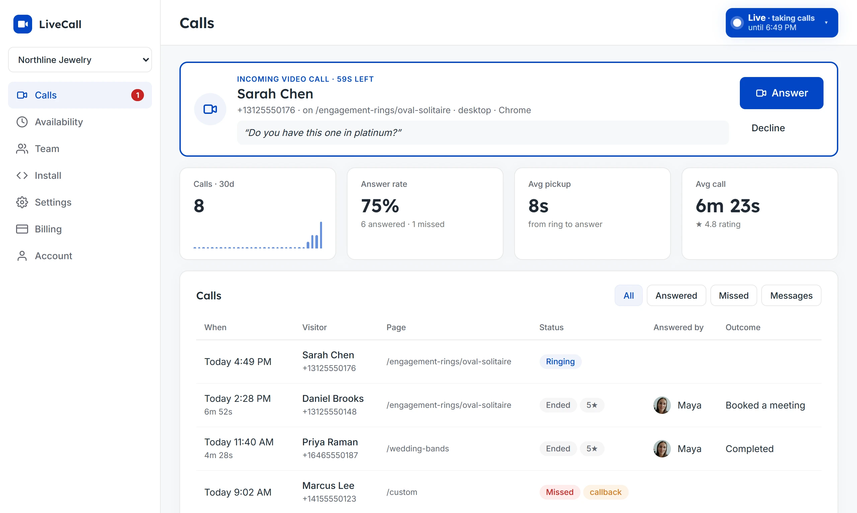Open the Account page

(80, 256)
